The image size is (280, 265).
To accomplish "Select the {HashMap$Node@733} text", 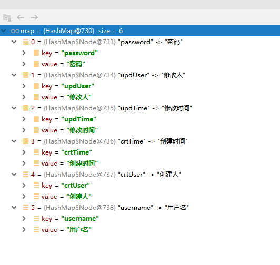I will point(79,42).
